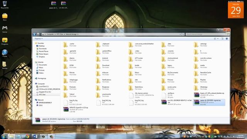Image resolution: width=247 pixels, height=139 pixels.
Task: Expand address bar previous locations dropdown
Action: pos(180,34)
